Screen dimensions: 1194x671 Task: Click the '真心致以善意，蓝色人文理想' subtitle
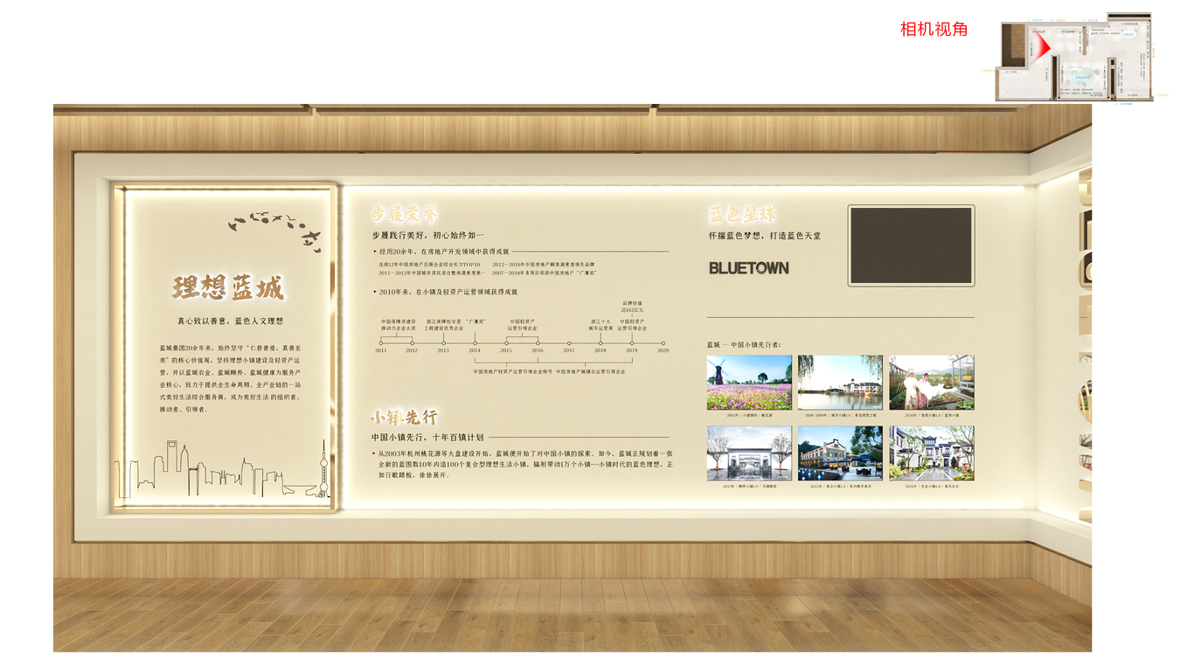pyautogui.click(x=231, y=322)
